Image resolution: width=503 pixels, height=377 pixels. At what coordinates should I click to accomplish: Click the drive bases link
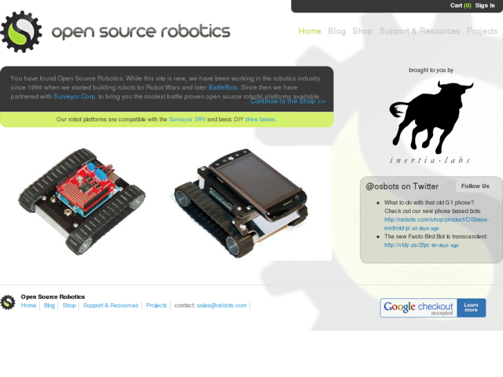(260, 120)
